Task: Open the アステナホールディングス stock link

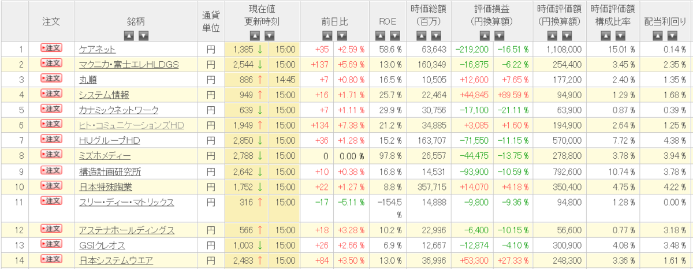Action: pos(126,230)
